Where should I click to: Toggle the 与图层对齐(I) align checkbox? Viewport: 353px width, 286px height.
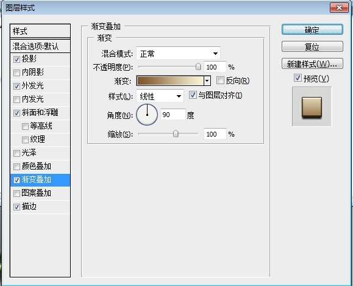pyautogui.click(x=193, y=95)
